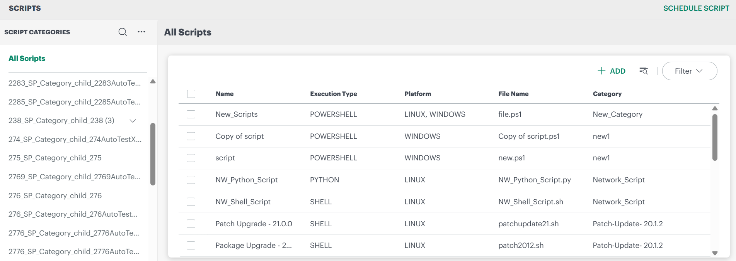The height and width of the screenshot is (261, 736).
Task: Click the scripts table scroll up arrow
Action: [x=715, y=108]
